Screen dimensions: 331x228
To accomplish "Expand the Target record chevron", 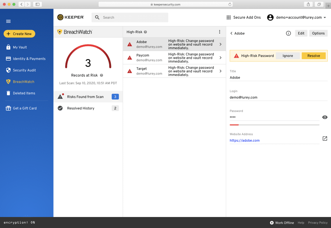I will tap(221, 71).
